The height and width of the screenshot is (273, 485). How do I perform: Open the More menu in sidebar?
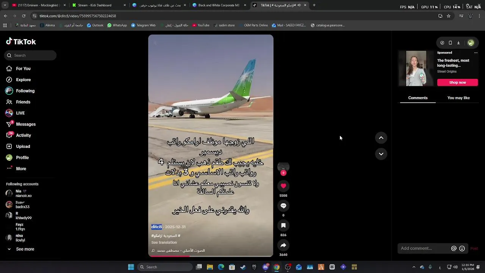click(21, 169)
